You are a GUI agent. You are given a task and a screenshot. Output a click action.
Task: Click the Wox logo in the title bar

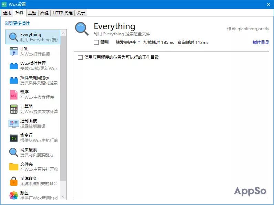pos(4,4)
